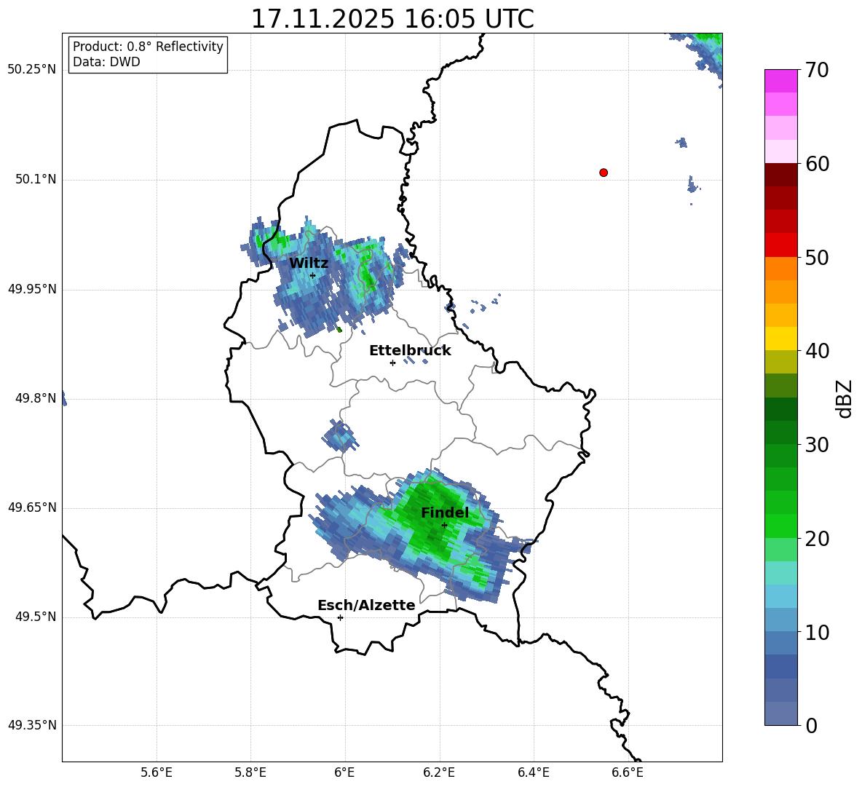Click the 6.6°E longitude tick label
Viewport: 862px width, 787px height.
[x=628, y=772]
